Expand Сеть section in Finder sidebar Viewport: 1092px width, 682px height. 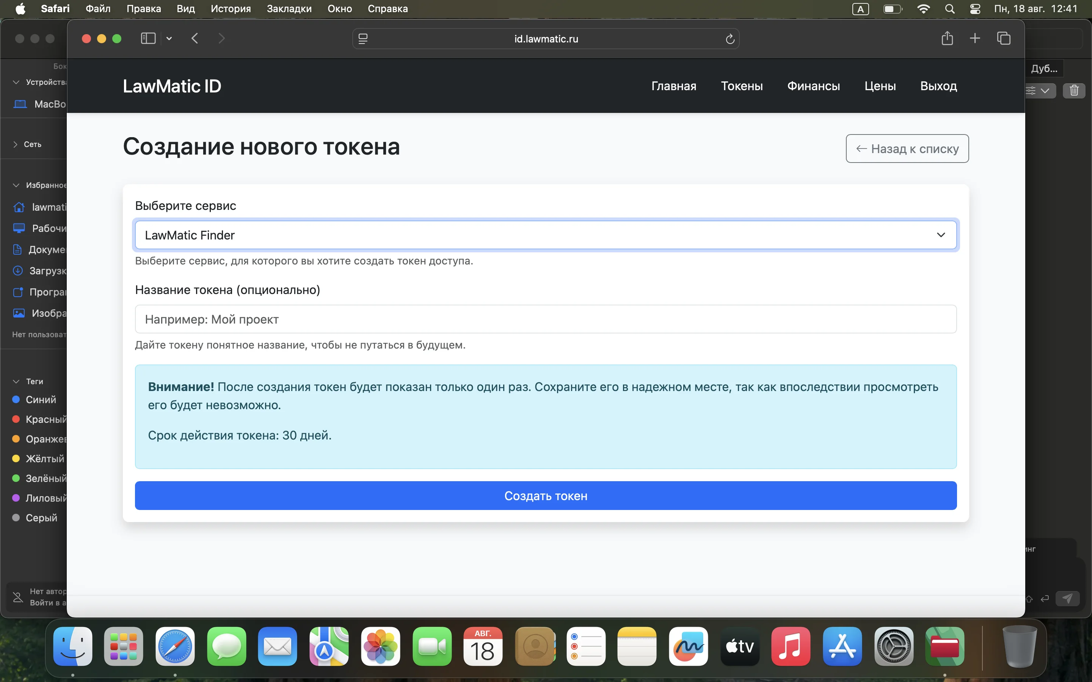click(x=15, y=144)
